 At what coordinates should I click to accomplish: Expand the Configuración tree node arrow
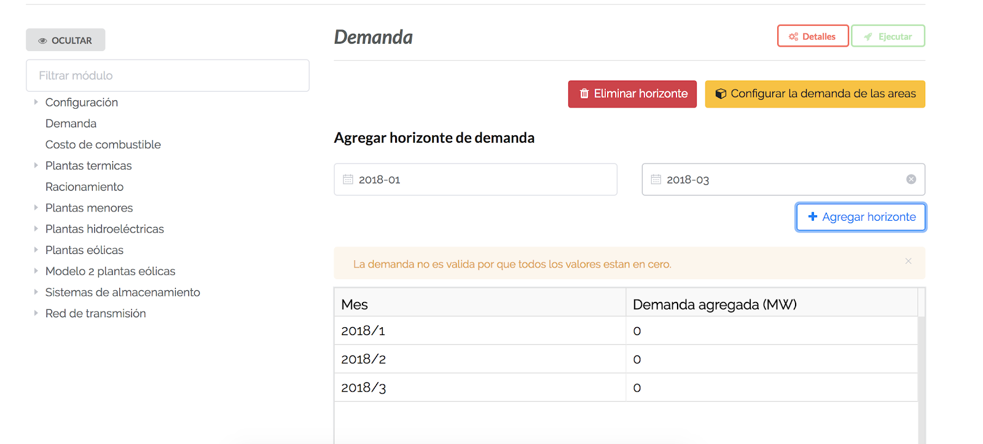36,102
